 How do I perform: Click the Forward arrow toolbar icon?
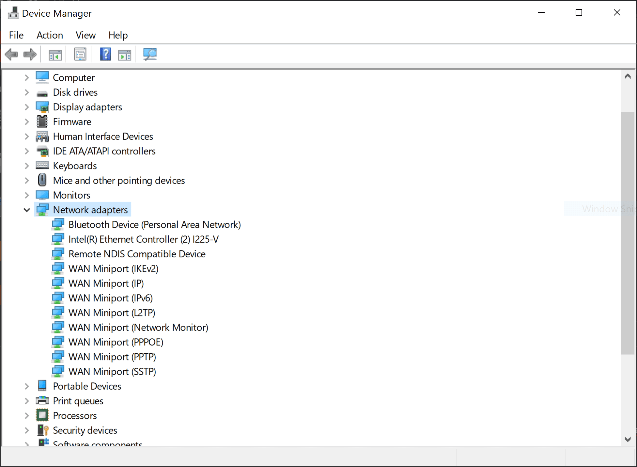tap(30, 54)
